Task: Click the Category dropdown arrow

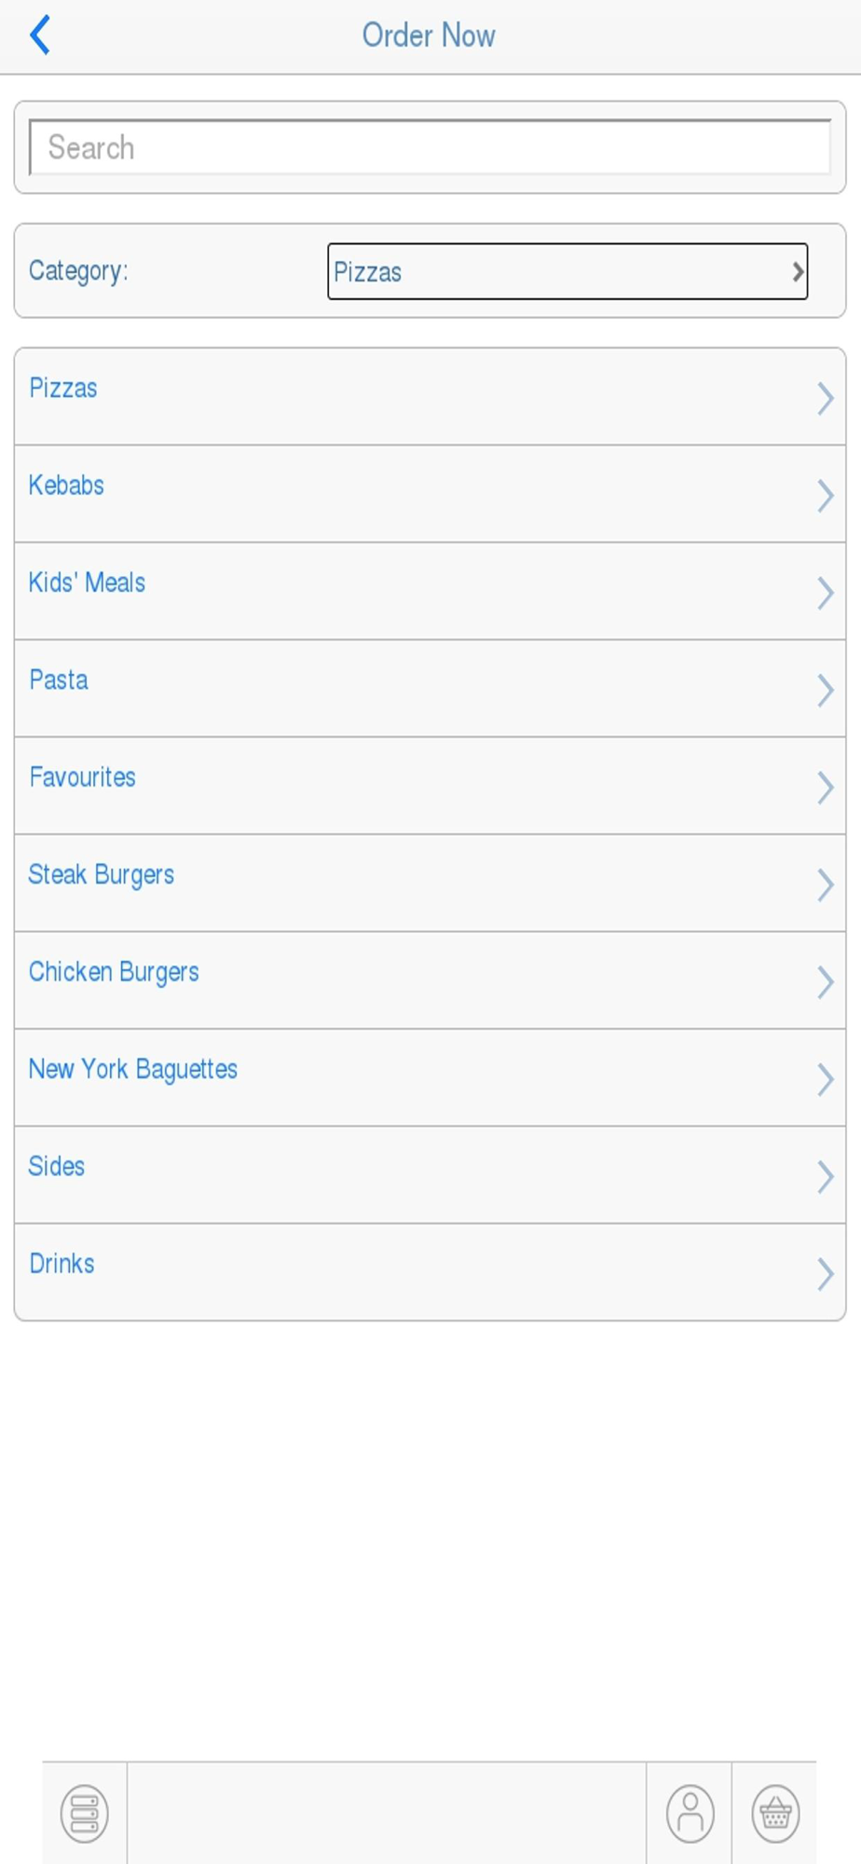Action: point(798,271)
